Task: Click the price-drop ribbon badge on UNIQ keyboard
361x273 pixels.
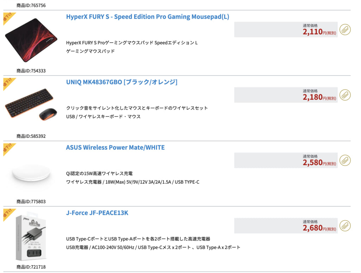Action: click(x=8, y=83)
